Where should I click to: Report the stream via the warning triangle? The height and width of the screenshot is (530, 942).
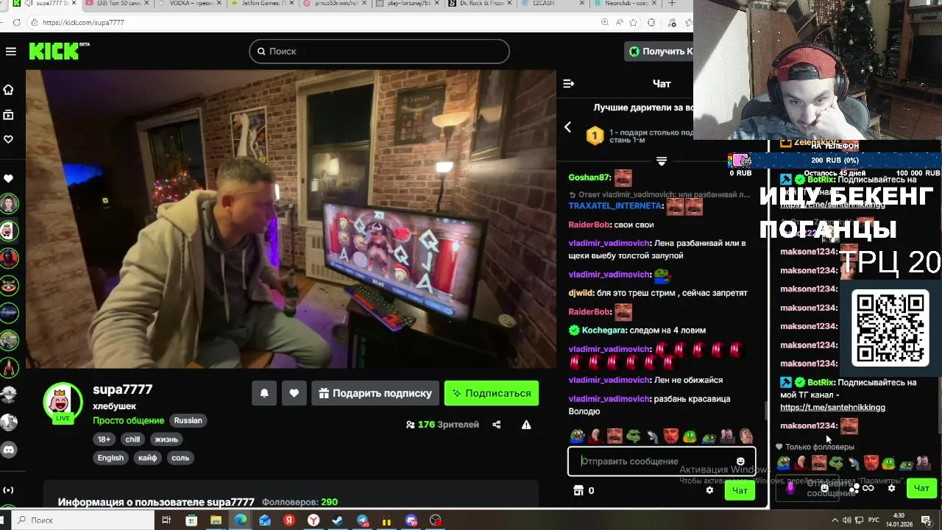526,425
